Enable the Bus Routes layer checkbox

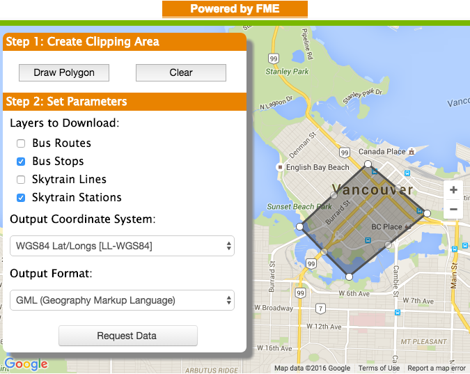(21, 143)
